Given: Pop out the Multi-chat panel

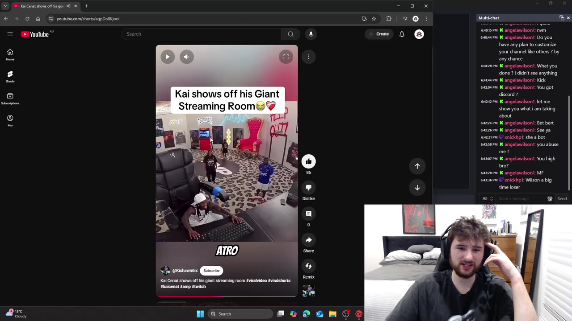Looking at the screenshot, I should click(562, 18).
